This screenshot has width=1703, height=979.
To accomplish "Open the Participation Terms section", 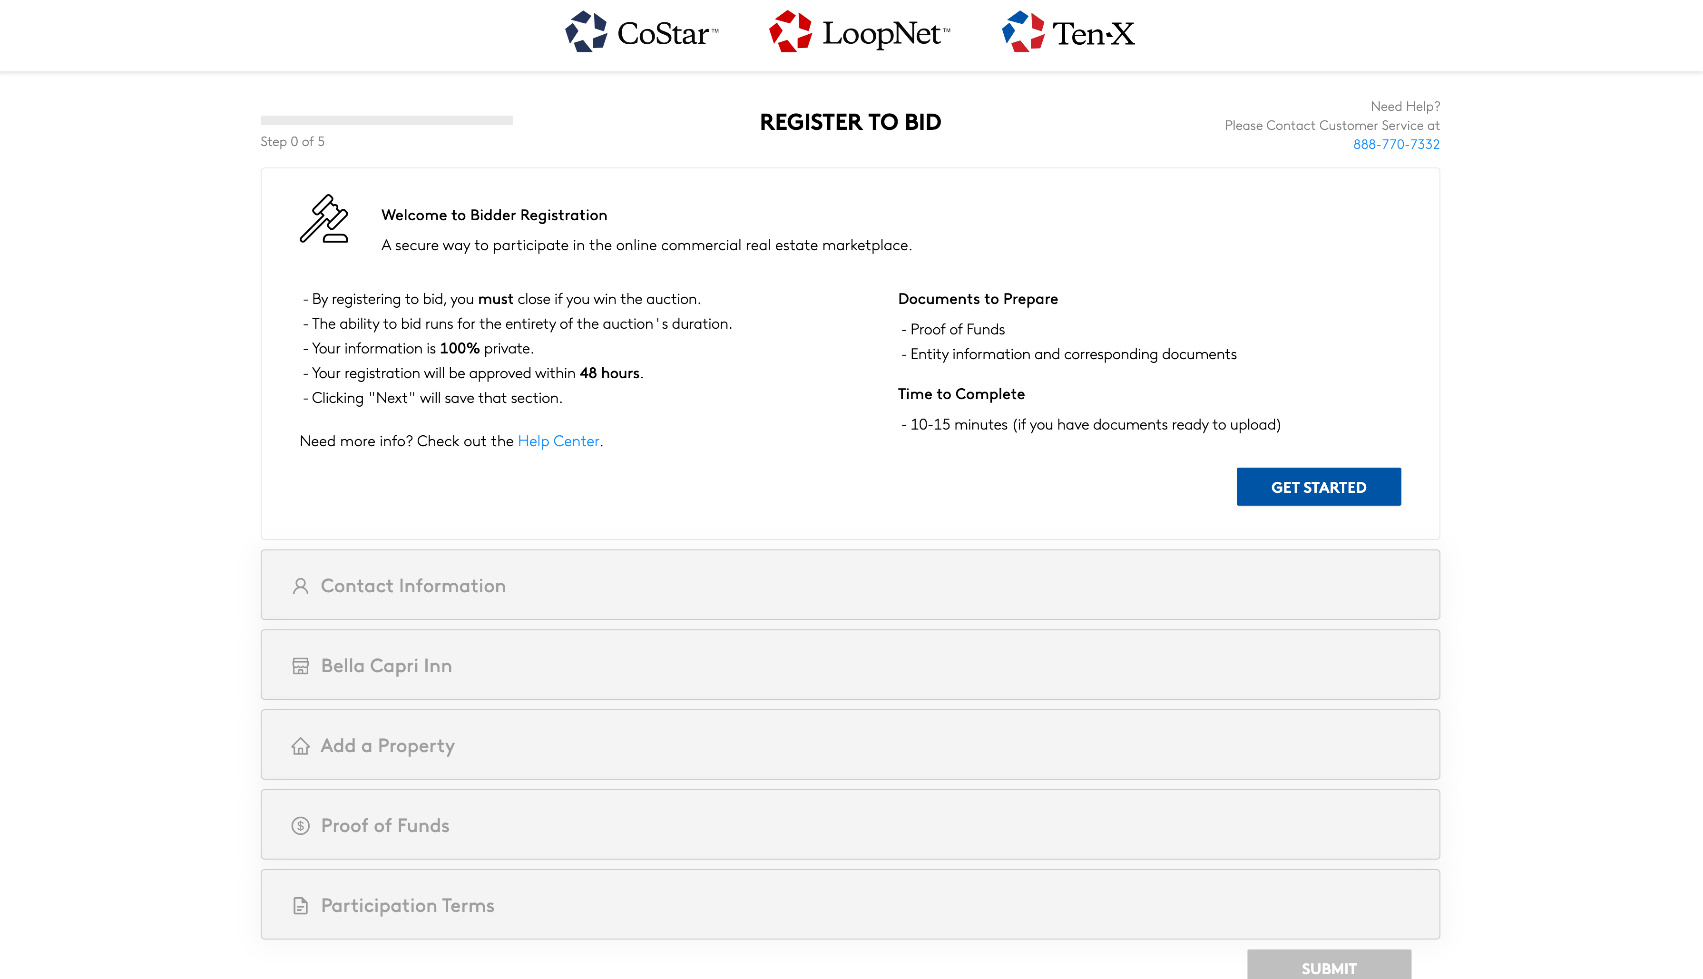I will click(x=850, y=905).
